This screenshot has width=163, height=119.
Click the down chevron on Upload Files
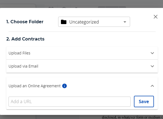point(152,53)
